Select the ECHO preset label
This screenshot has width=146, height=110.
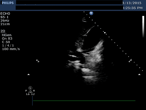click(5, 13)
